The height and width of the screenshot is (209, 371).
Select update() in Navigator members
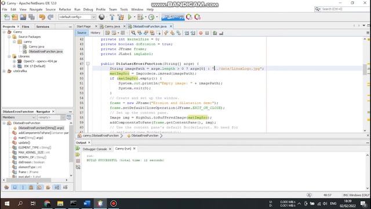pyautogui.click(x=24, y=143)
